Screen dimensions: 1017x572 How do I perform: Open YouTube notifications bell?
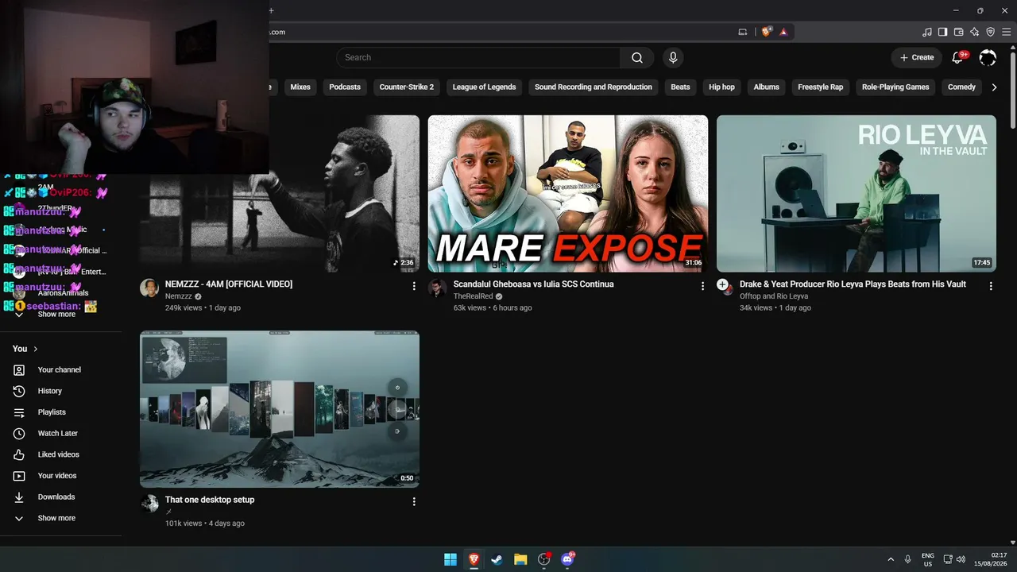(x=958, y=57)
